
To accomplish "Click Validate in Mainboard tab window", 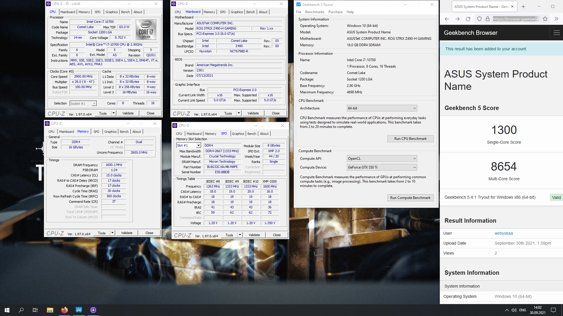I will pyautogui.click(x=253, y=113).
